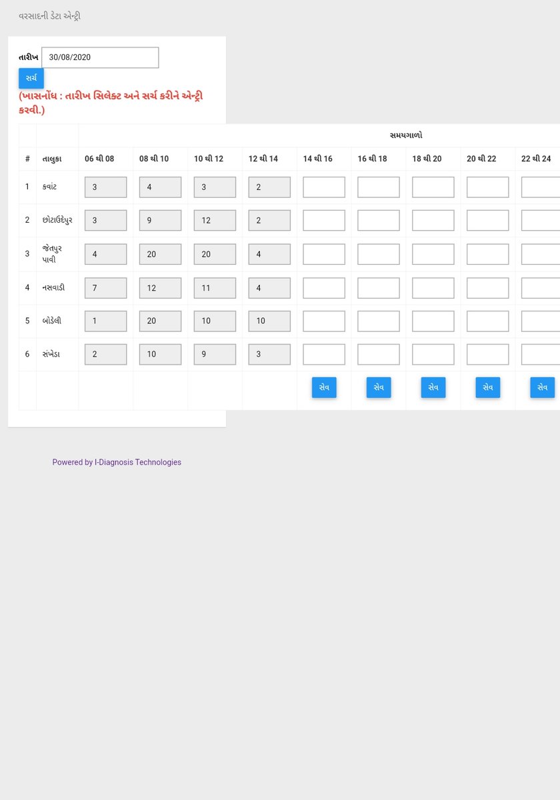
Task: Click the taluka name જેતપુર પાવી
Action: click(53, 254)
